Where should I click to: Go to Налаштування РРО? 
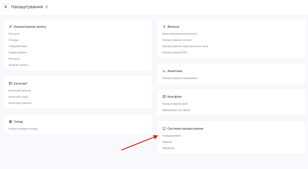[175, 53]
